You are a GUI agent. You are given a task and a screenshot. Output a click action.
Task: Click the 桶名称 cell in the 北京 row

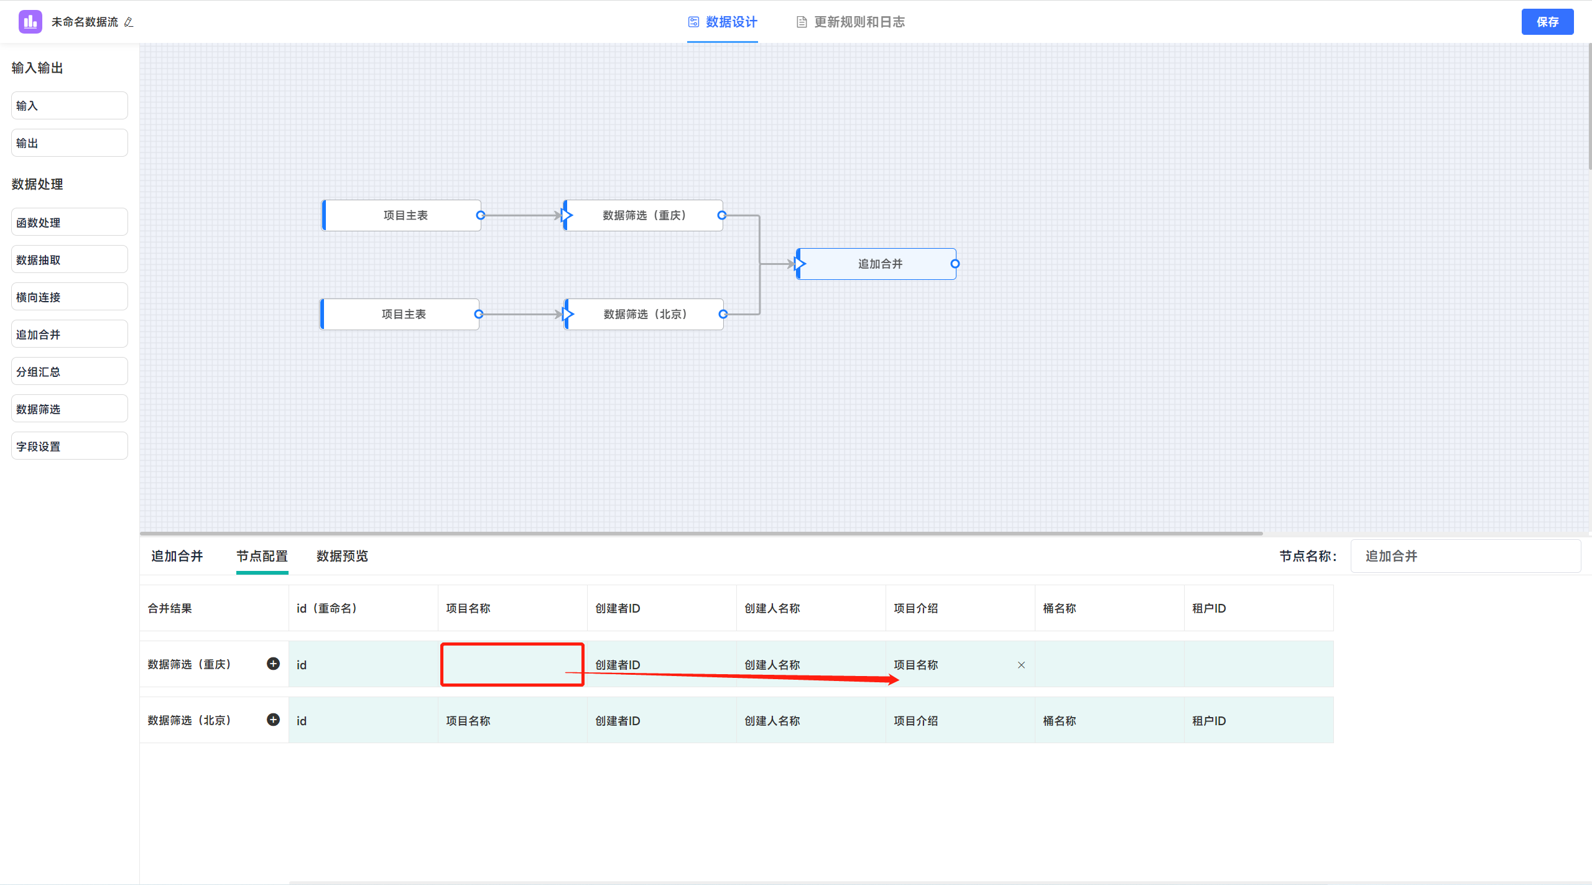(x=1109, y=720)
